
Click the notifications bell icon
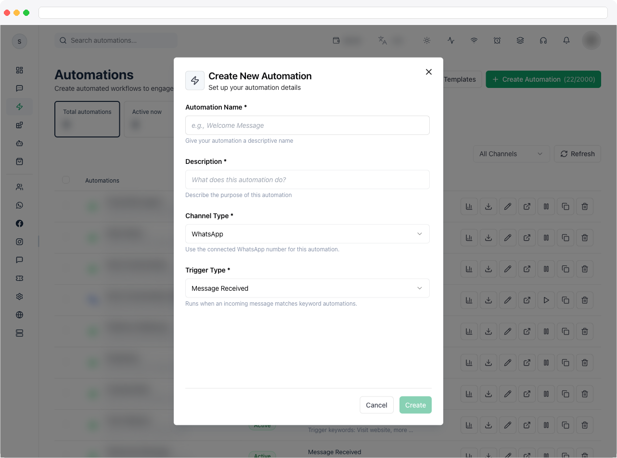(566, 40)
